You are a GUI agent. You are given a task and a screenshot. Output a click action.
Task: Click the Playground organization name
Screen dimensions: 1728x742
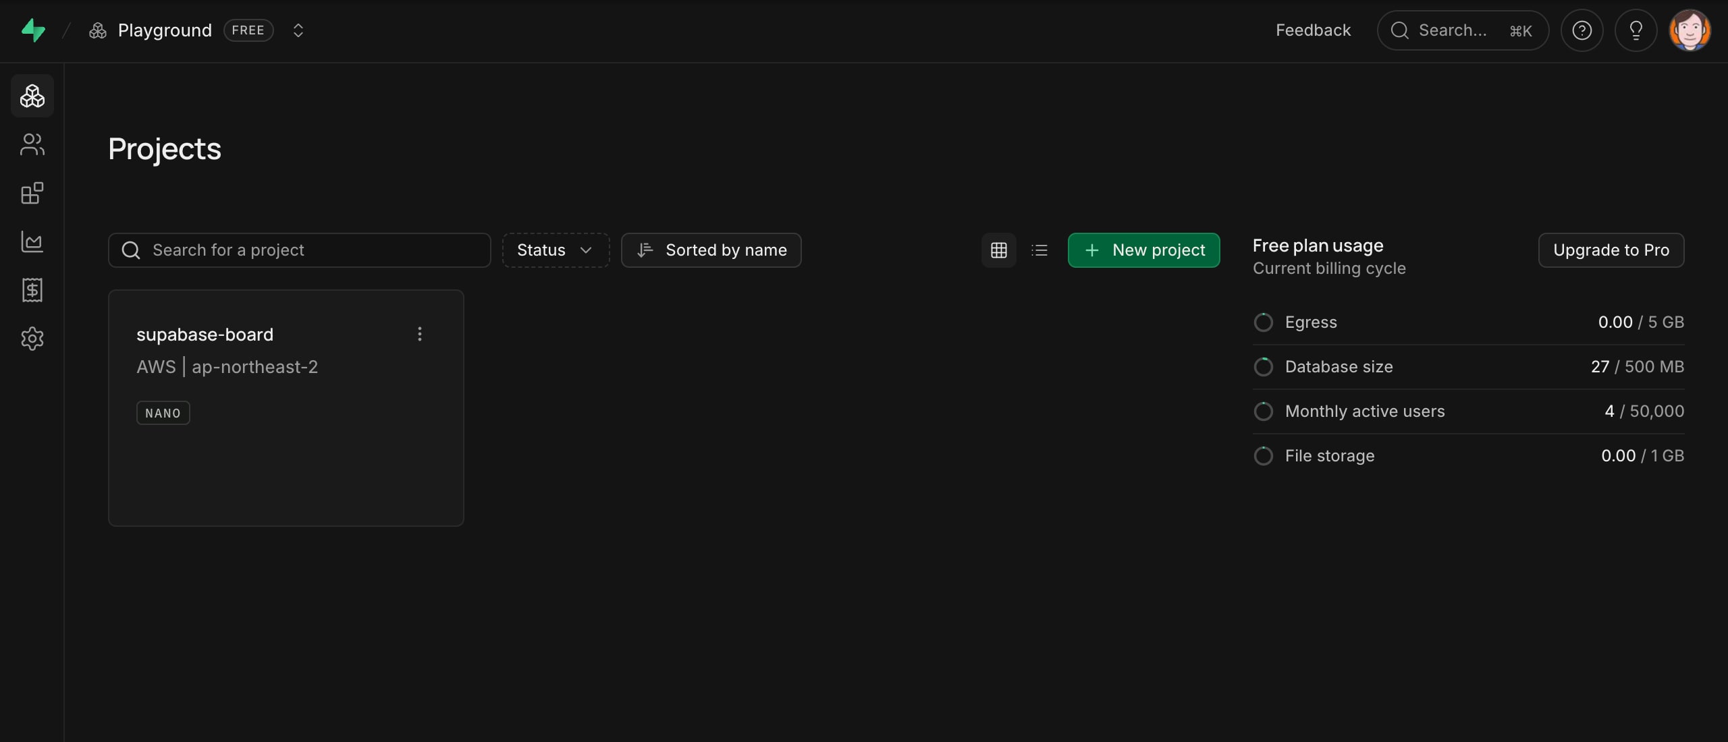165,30
